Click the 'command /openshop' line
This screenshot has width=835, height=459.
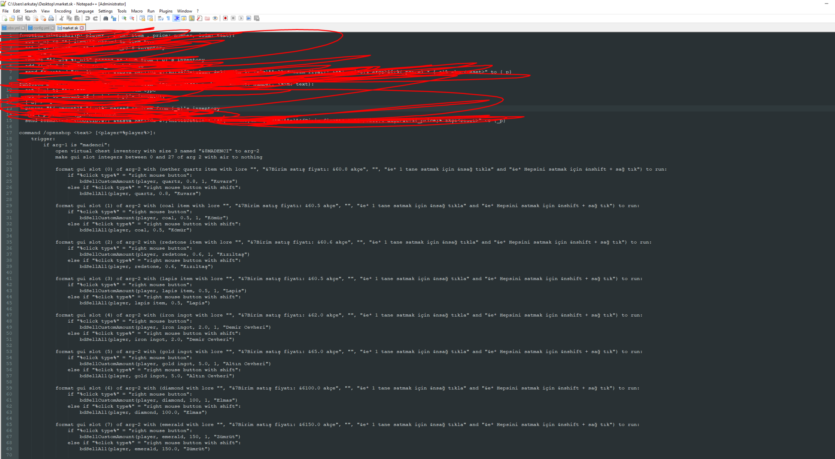pyautogui.click(x=87, y=133)
